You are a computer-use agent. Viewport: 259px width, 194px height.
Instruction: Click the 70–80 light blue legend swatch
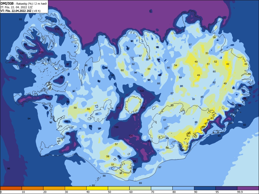pyautogui.click(x=162, y=188)
